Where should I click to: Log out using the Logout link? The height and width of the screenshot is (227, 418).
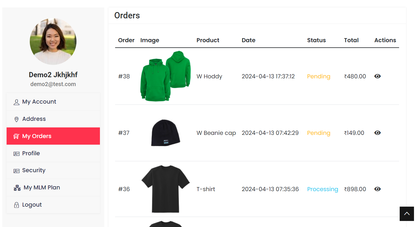[32, 205]
